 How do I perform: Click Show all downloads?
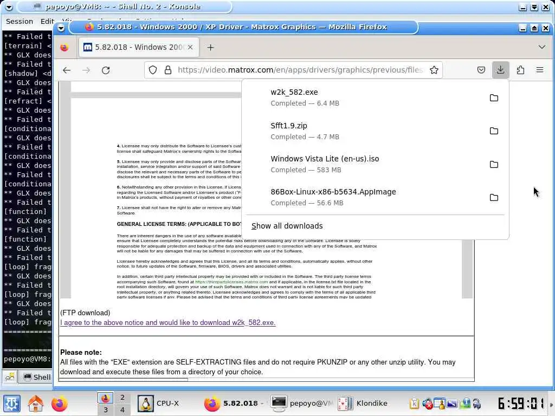click(x=287, y=226)
